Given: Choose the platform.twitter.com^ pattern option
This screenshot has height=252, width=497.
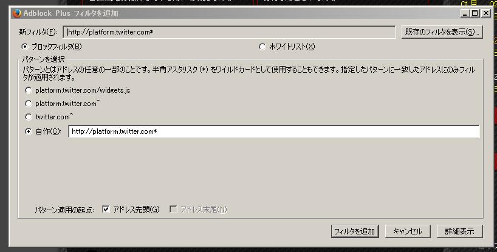Looking at the screenshot, I should (29, 104).
